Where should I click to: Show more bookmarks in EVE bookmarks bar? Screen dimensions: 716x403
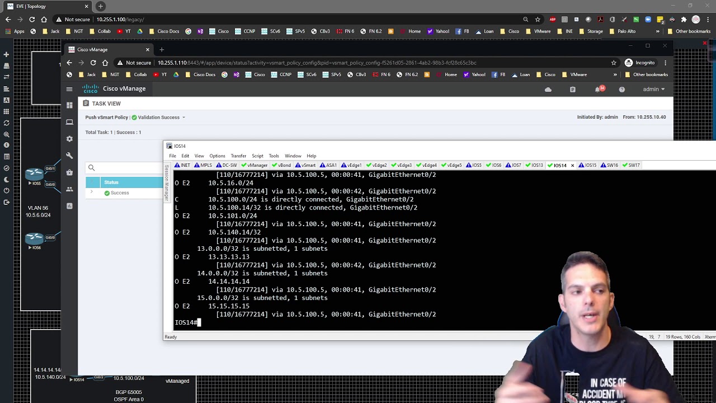coord(658,31)
